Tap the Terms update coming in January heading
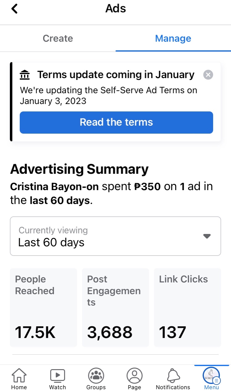This screenshot has width=231, height=392. 116,75
